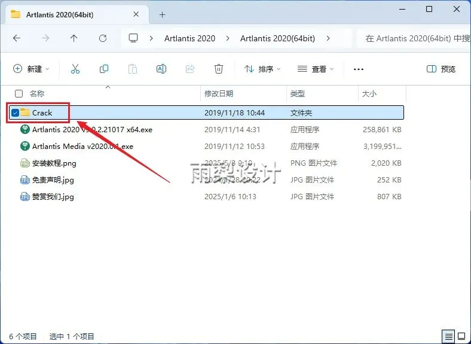Select file Artlantis Media v2020.0.1.exe
Screen dimensions: 471x344
coord(82,147)
